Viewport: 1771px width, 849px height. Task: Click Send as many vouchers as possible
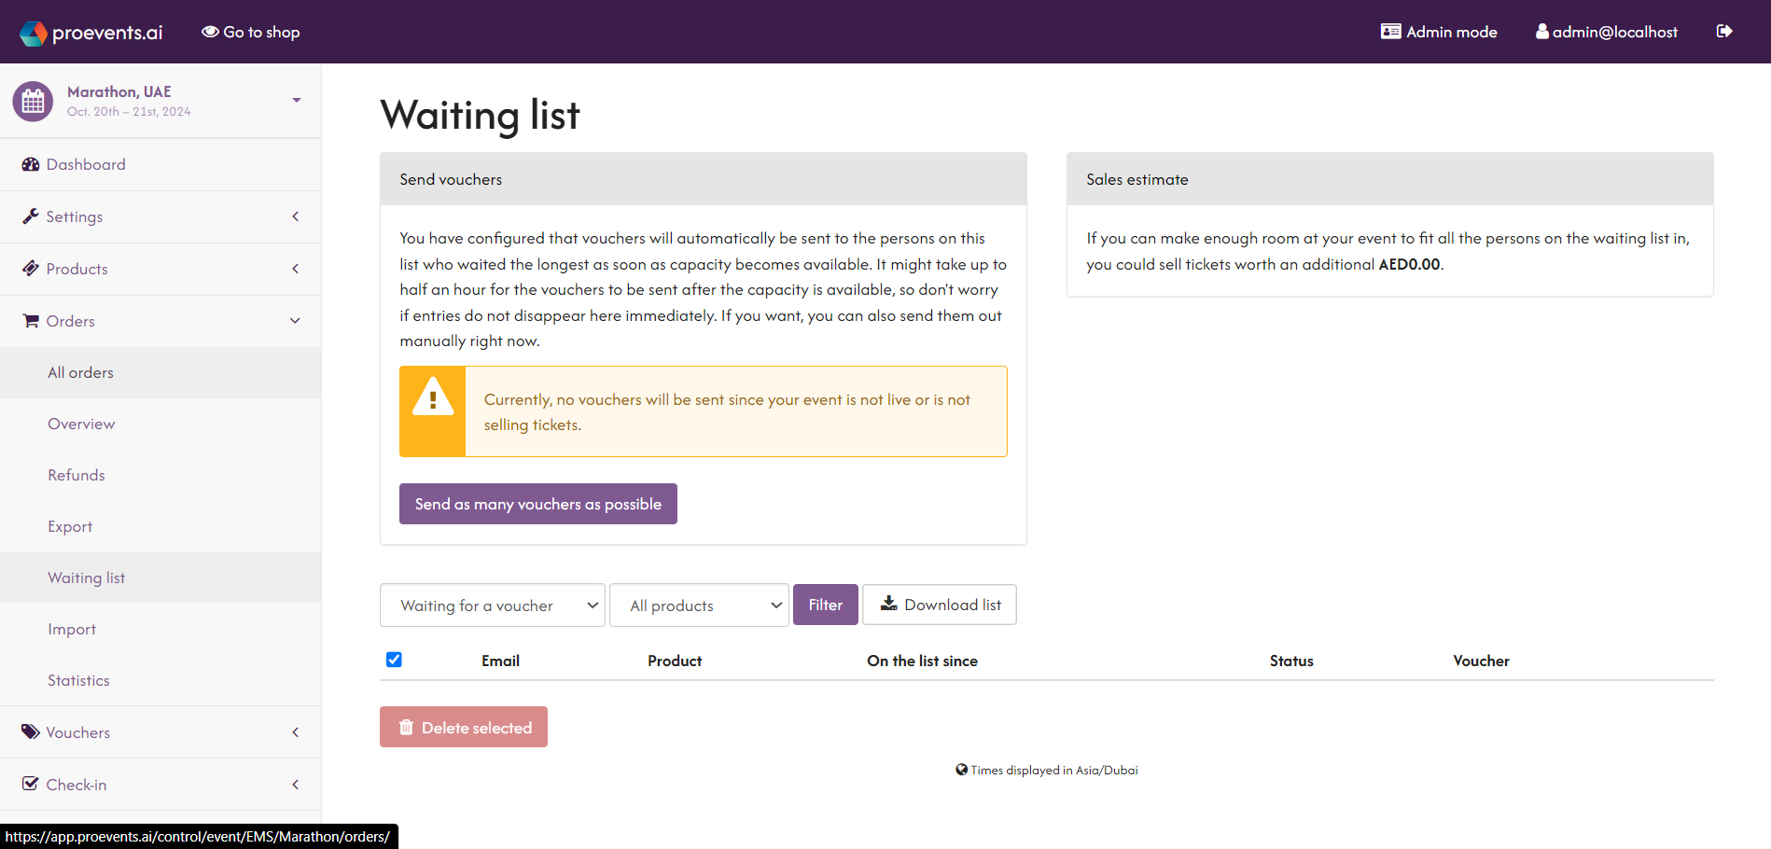(537, 503)
